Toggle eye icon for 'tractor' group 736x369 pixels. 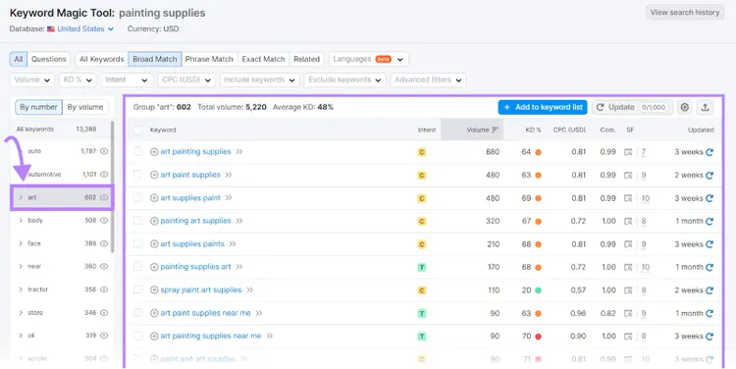(104, 290)
